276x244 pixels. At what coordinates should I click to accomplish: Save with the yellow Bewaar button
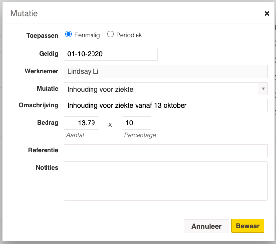pos(248,226)
